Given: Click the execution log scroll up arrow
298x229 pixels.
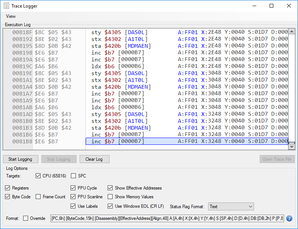Looking at the screenshot, I should [x=292, y=31].
